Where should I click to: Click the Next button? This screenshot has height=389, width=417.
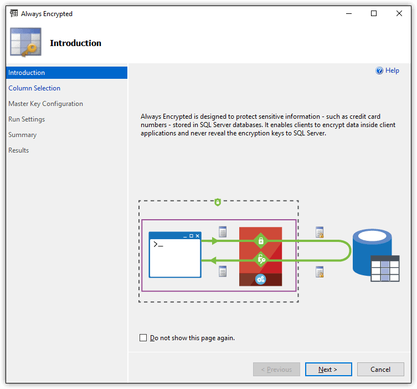[x=328, y=369]
